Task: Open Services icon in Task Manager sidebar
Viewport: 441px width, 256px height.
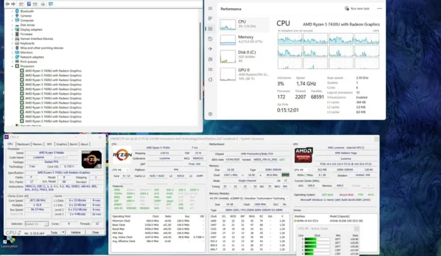Action: [x=210, y=80]
